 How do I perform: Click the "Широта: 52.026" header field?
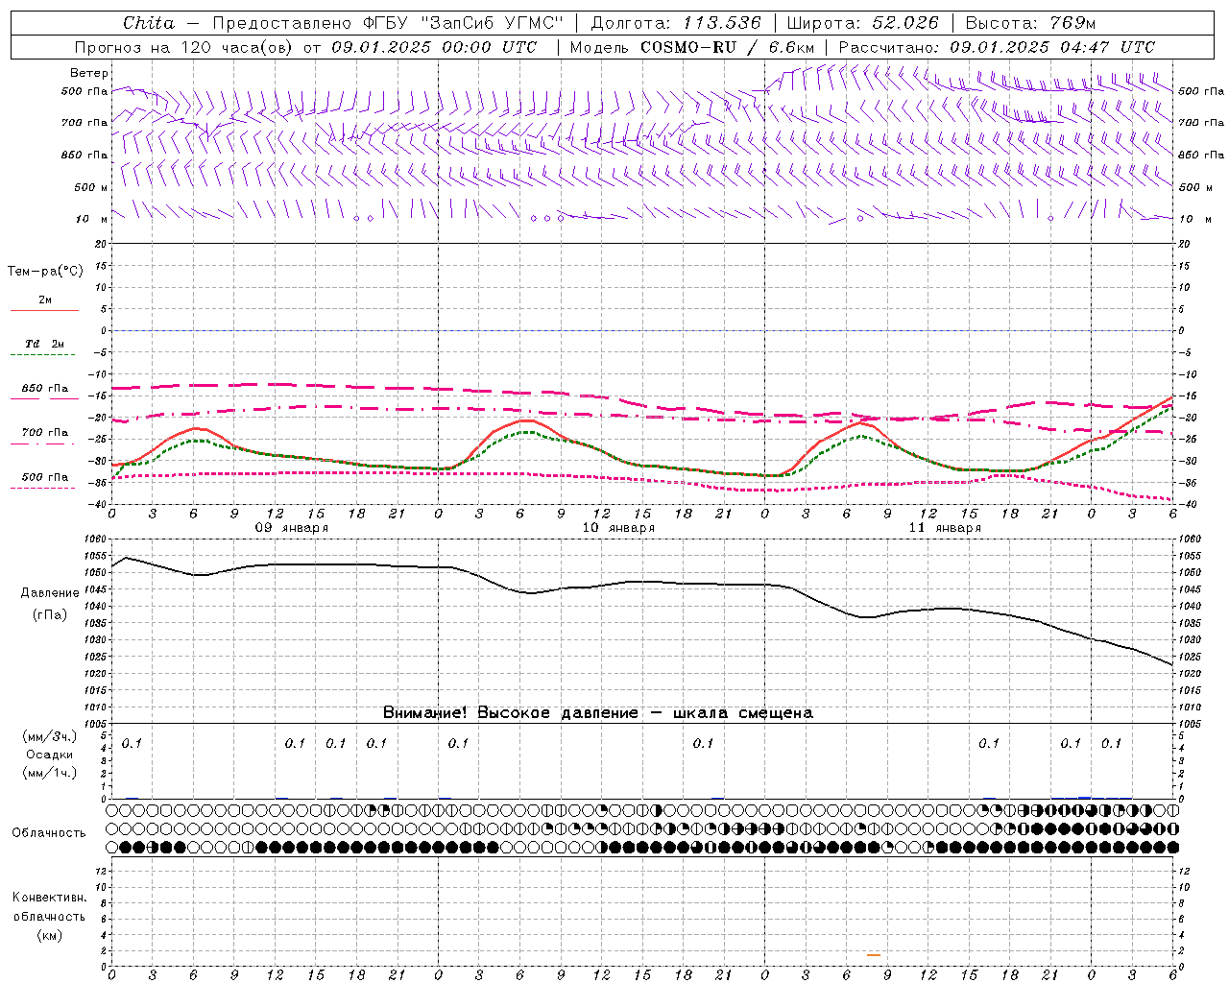[x=863, y=23]
